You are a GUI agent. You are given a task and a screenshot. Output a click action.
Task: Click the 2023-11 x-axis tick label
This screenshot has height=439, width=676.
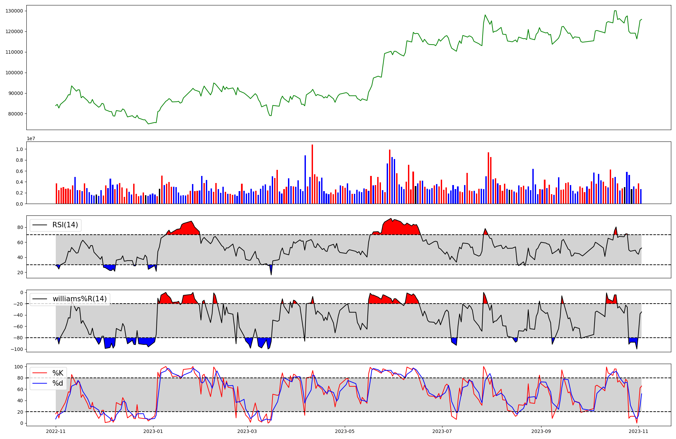638,431
